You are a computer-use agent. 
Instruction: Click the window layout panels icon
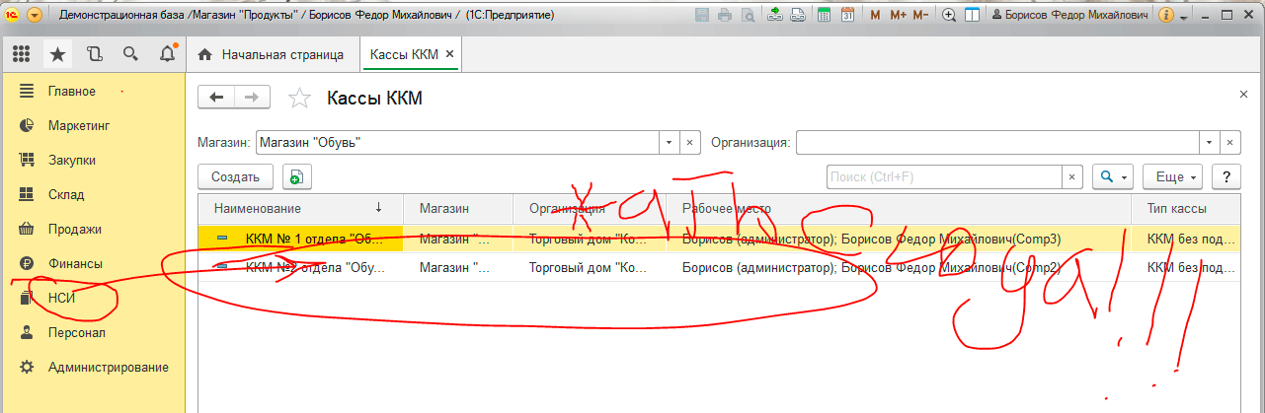tap(972, 15)
